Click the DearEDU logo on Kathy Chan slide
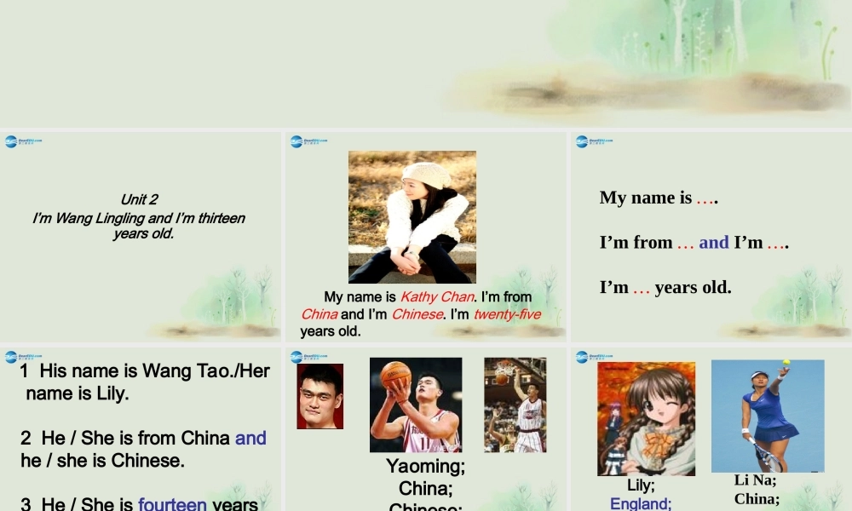This screenshot has height=511, width=852. [308, 141]
